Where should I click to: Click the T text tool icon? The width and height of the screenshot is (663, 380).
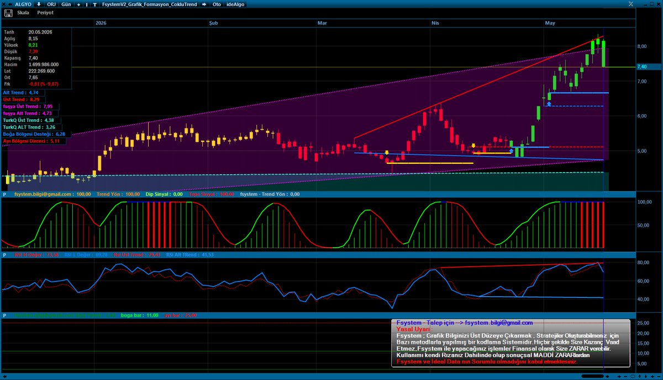pyautogui.click(x=94, y=4)
